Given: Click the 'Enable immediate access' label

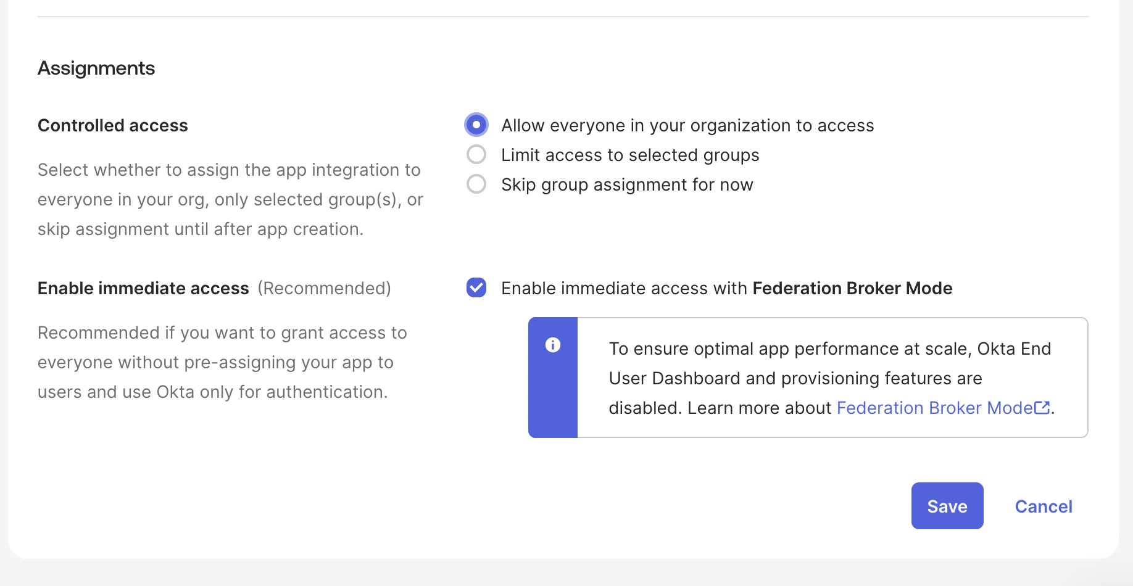Looking at the screenshot, I should coord(143,288).
